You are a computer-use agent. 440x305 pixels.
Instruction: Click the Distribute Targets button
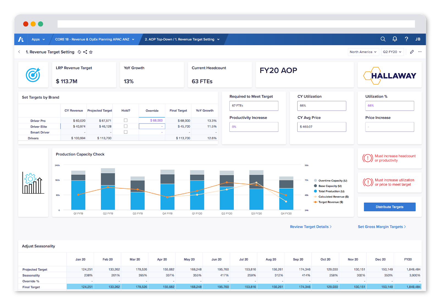click(389, 207)
